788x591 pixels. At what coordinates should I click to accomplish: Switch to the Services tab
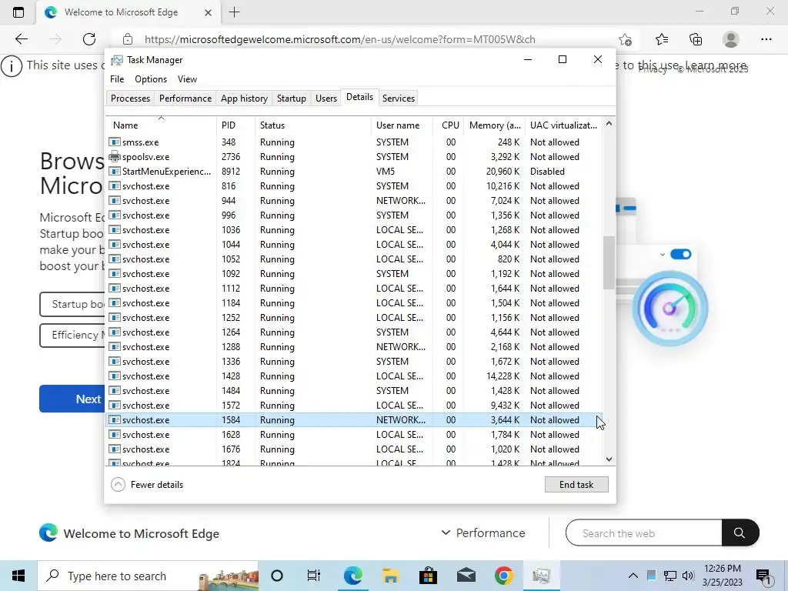[399, 98]
